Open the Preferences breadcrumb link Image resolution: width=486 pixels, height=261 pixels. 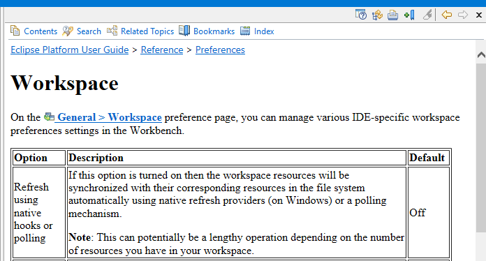tap(220, 50)
